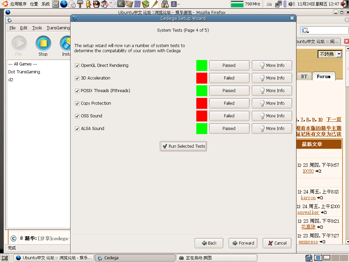Uncheck the ALSA Sound test
This screenshot has height=262, width=349.
[77, 129]
